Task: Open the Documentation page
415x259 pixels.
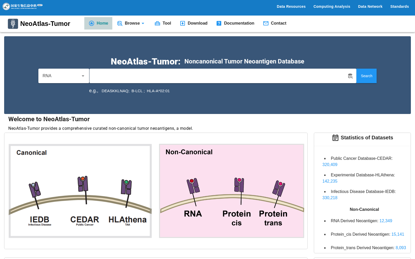Action: tap(235, 23)
